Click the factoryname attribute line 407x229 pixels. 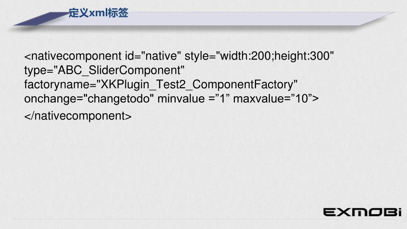pyautogui.click(x=161, y=85)
